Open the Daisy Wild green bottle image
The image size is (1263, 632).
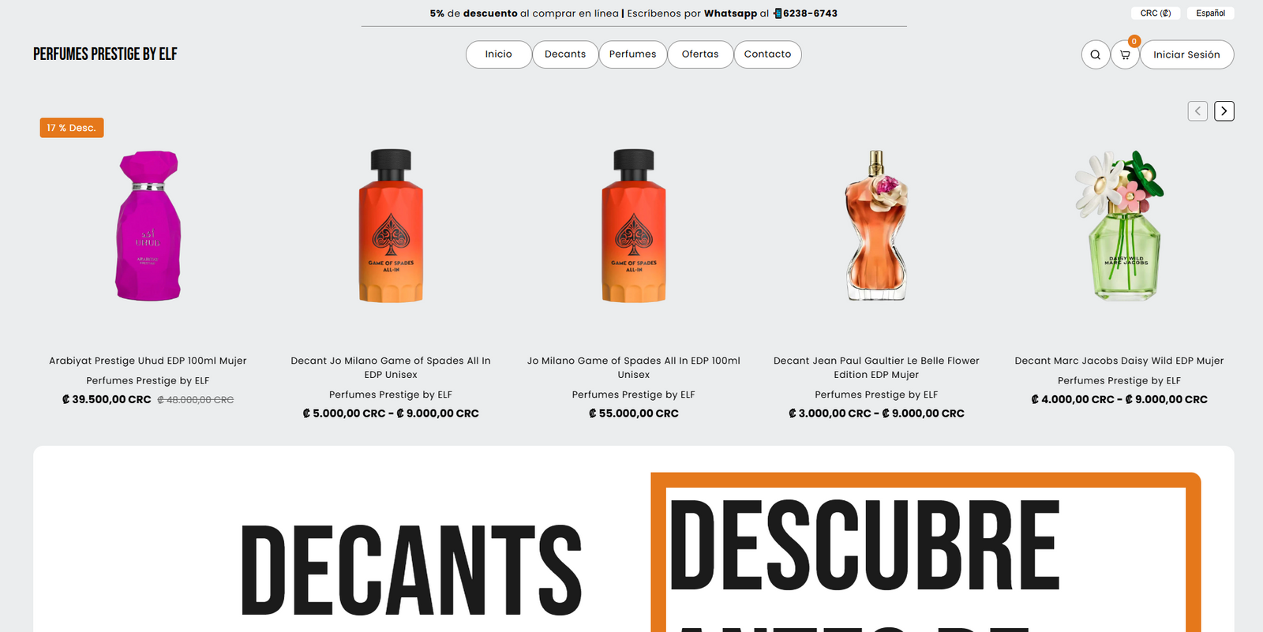click(x=1119, y=226)
